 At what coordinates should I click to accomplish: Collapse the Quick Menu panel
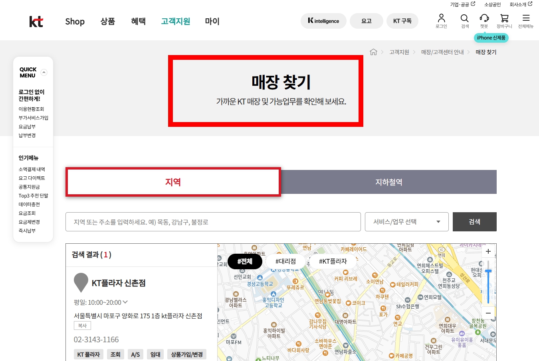click(x=44, y=72)
